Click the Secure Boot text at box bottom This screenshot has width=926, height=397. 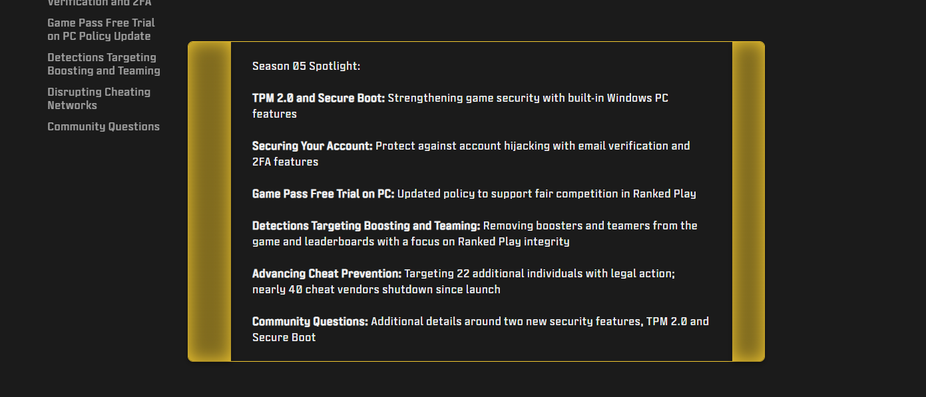(284, 337)
